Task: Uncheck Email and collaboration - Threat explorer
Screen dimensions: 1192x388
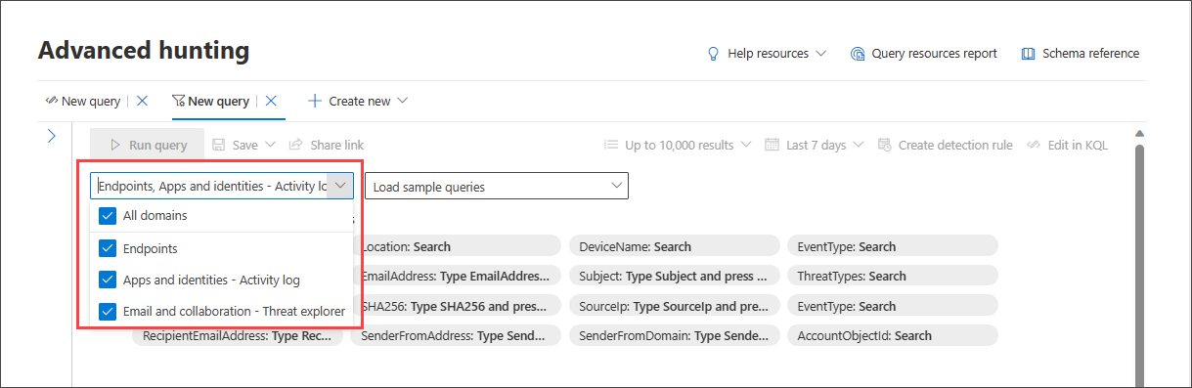Action: [108, 311]
